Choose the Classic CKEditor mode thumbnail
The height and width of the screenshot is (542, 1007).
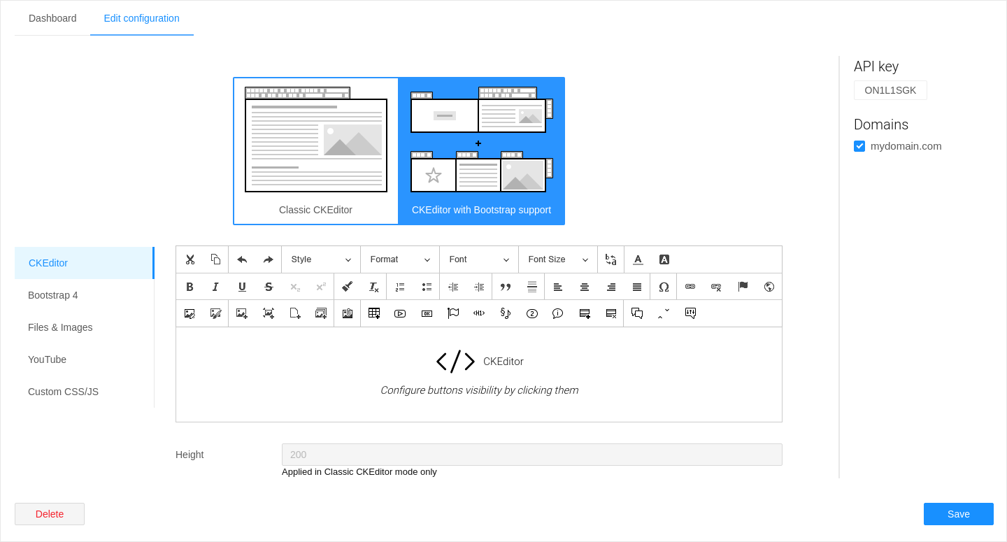[x=316, y=151]
